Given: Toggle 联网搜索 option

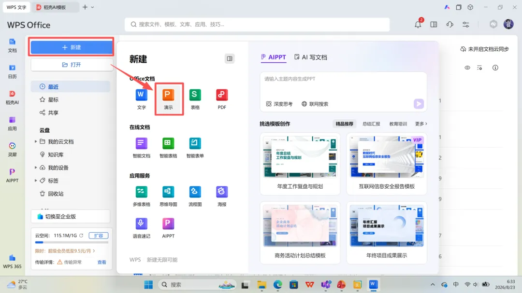Looking at the screenshot, I should (x=315, y=104).
